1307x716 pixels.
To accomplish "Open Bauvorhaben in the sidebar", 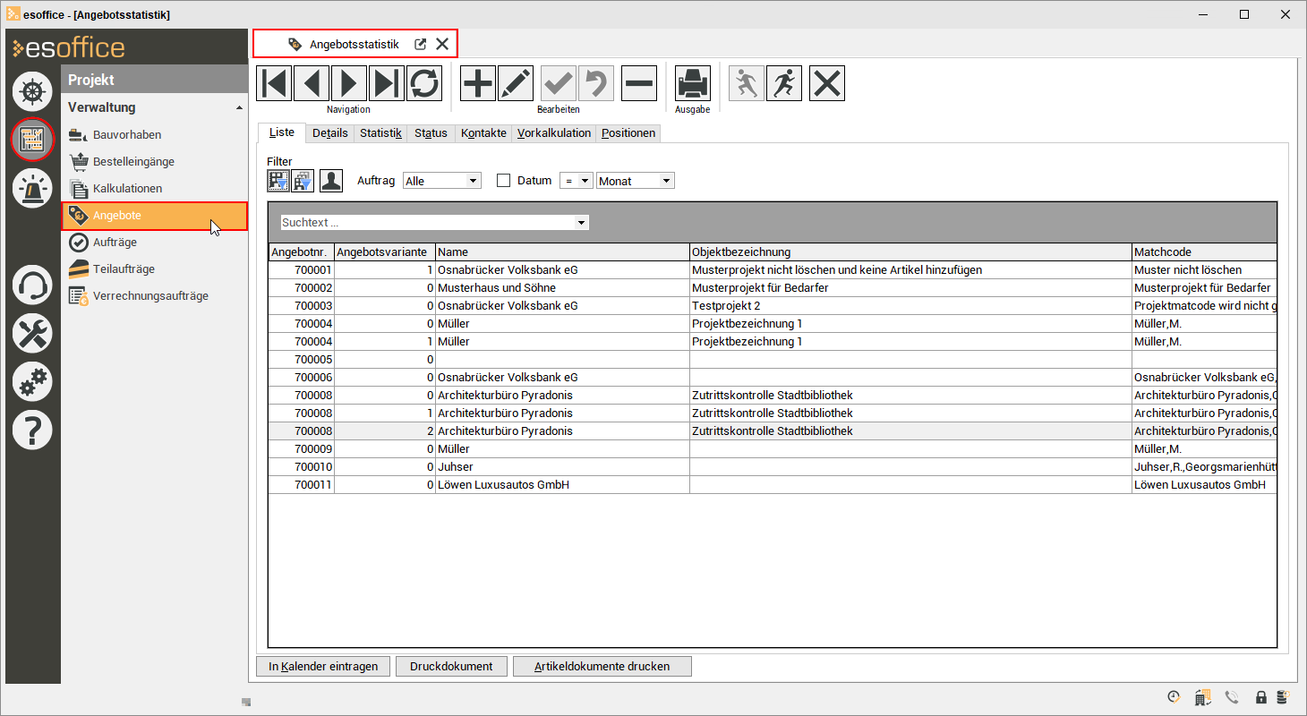I will click(126, 135).
